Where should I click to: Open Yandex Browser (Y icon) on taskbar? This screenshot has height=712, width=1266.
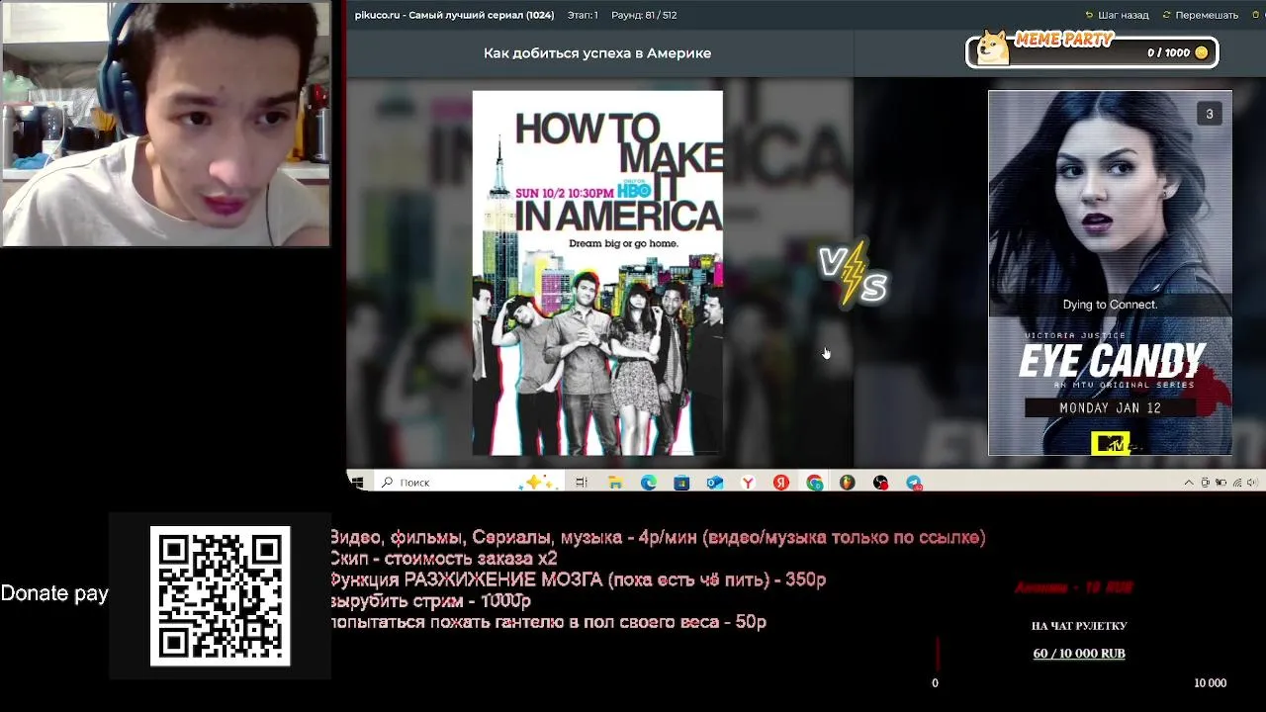click(x=749, y=483)
